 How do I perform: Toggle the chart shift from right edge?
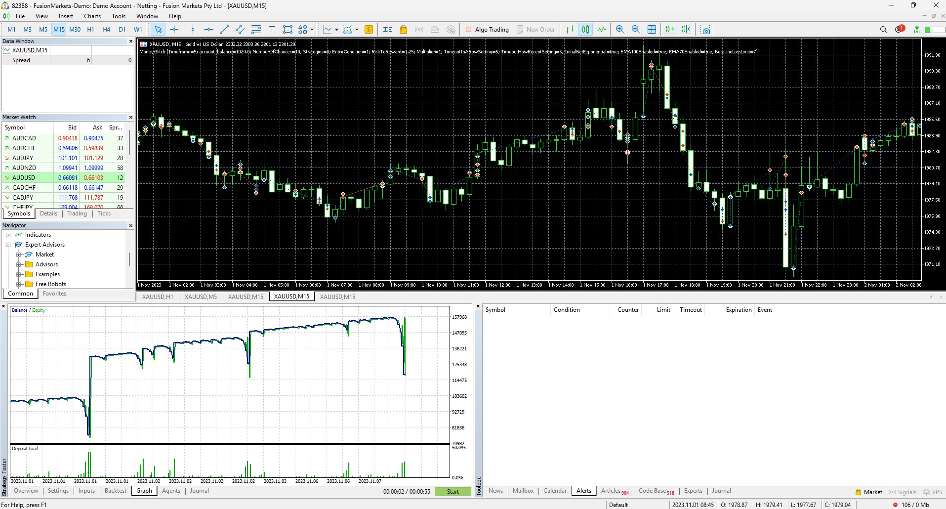(686, 29)
